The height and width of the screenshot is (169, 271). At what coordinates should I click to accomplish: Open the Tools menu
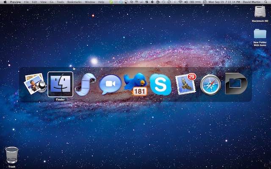(x=60, y=2)
